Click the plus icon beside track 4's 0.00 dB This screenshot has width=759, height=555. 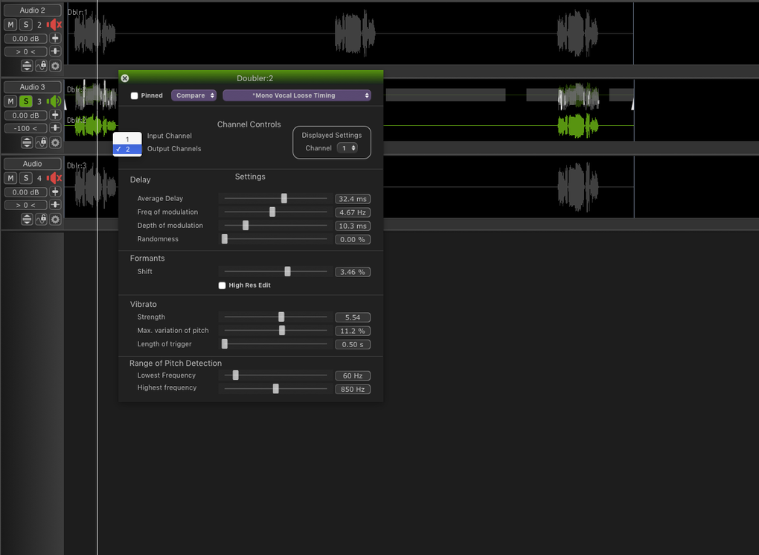(55, 192)
